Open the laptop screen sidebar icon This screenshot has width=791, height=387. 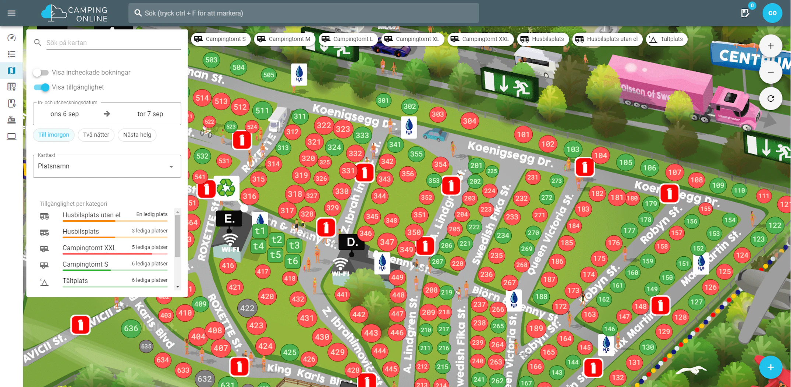(x=11, y=136)
